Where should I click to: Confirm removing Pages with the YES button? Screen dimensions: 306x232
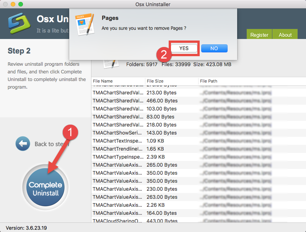click(x=184, y=48)
